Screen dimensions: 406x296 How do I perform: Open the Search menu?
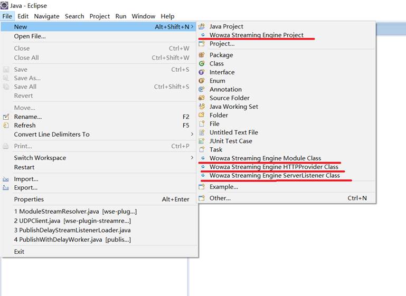click(74, 16)
